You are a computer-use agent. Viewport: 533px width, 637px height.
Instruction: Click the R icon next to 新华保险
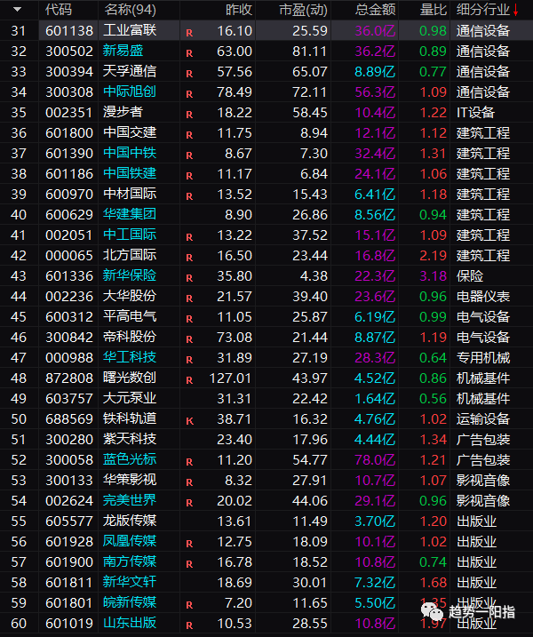[189, 278]
